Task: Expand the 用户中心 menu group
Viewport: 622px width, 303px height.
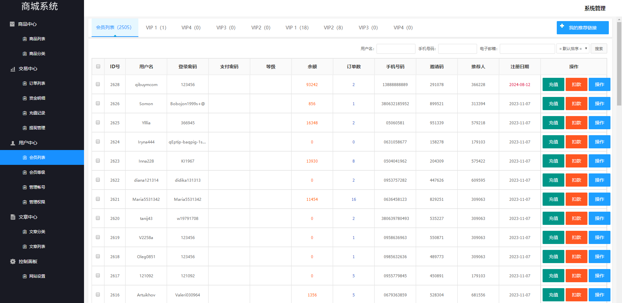Action: pos(28,143)
